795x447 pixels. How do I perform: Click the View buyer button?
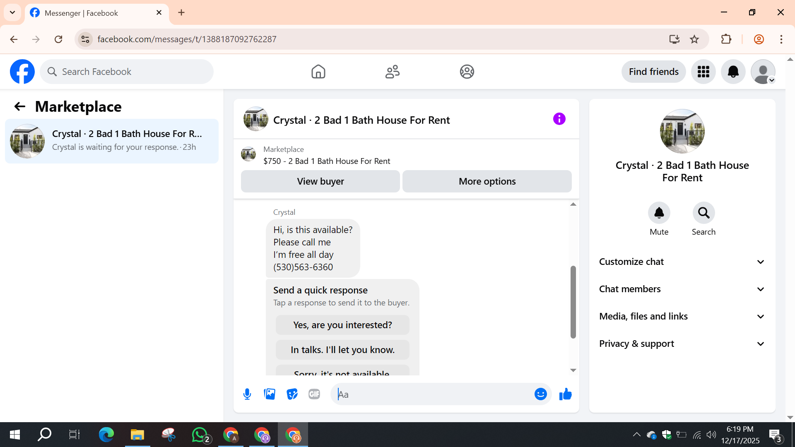coord(320,181)
